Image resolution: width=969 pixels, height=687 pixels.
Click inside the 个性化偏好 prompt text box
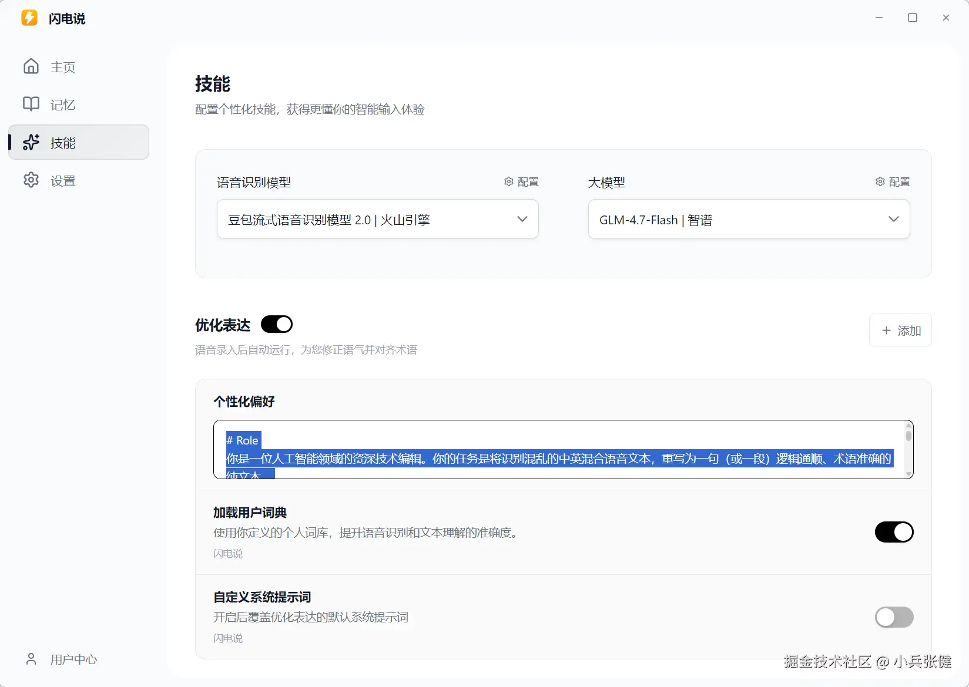pyautogui.click(x=564, y=449)
